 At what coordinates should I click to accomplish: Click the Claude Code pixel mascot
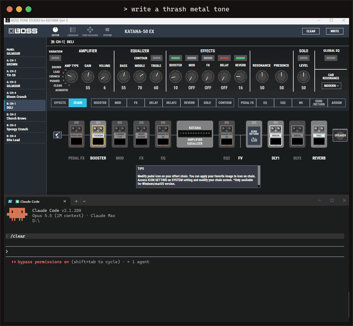click(17, 214)
